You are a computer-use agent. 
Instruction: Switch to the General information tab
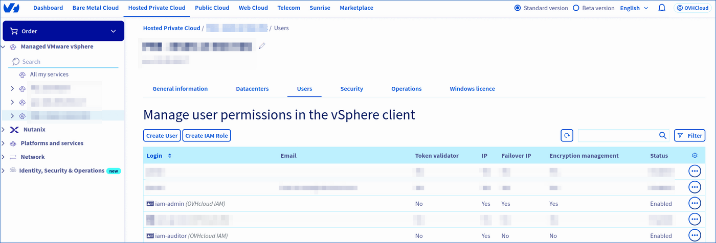pos(180,89)
